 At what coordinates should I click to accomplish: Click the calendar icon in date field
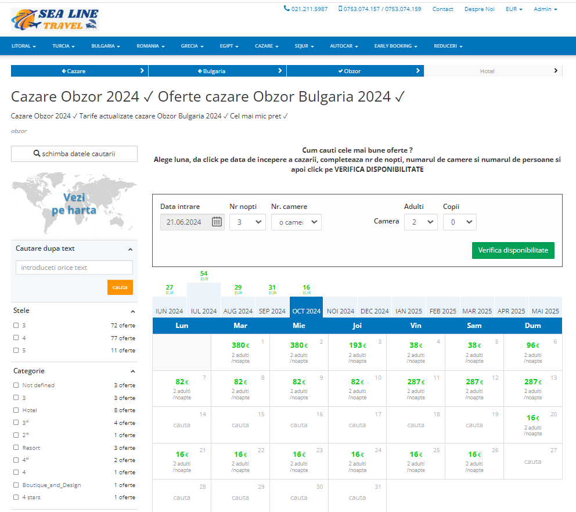coord(217,222)
